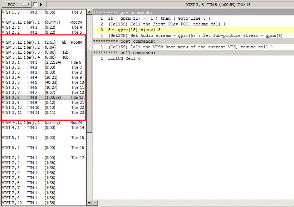Select highlighted VTST 3, 8 Title 13 row

pyautogui.click(x=44, y=97)
